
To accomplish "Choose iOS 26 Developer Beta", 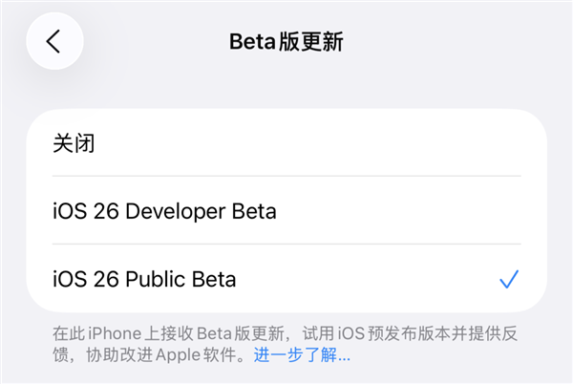I will point(286,211).
